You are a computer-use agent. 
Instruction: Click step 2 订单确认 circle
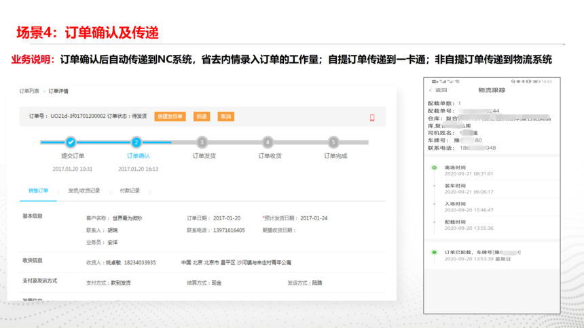coord(136,142)
